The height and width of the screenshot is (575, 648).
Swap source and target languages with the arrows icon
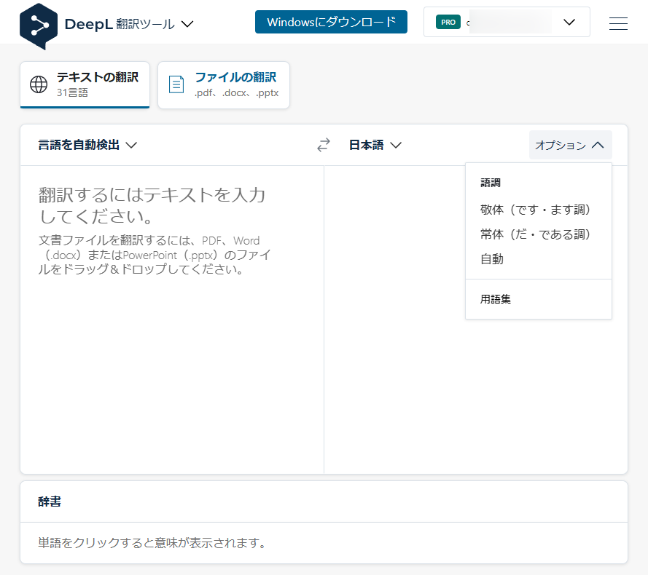(323, 145)
